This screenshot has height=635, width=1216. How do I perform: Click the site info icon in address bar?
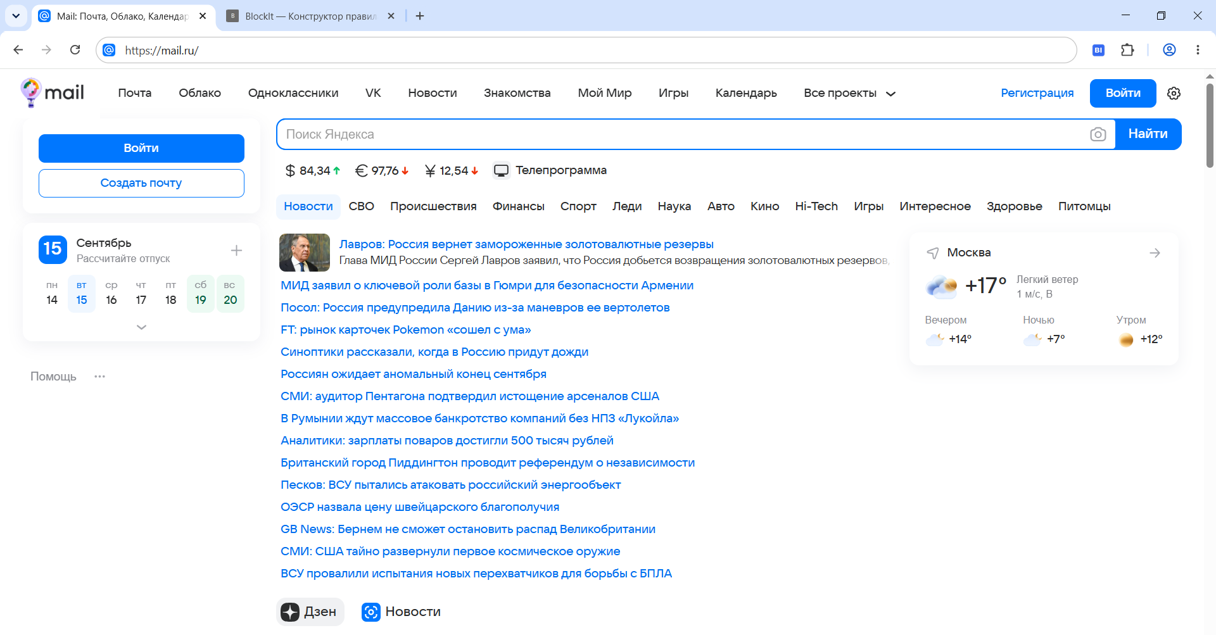pyautogui.click(x=110, y=50)
